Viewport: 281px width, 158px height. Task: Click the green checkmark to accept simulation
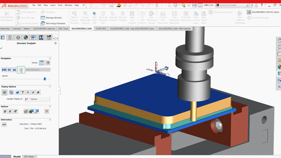point(2,48)
